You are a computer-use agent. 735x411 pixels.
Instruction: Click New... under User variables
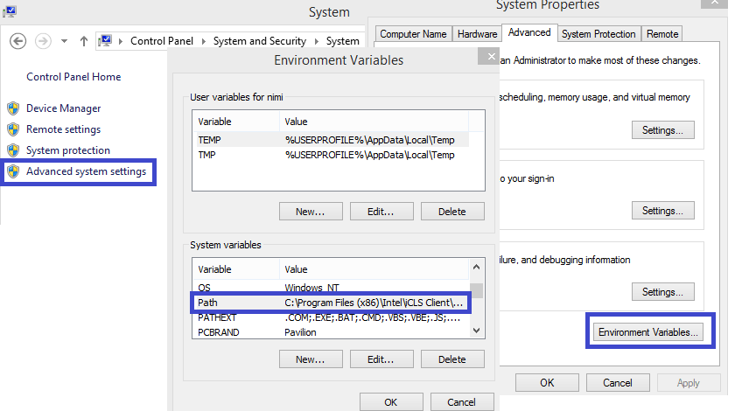(x=311, y=212)
